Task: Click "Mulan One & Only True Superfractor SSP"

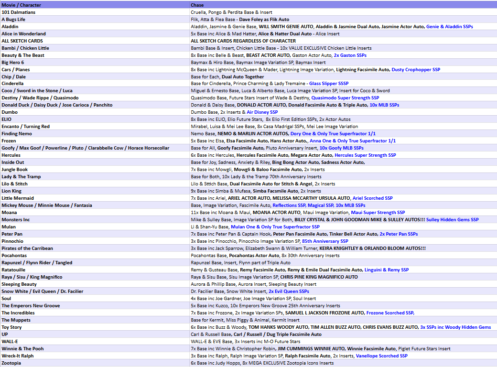Action: [x=275, y=227]
